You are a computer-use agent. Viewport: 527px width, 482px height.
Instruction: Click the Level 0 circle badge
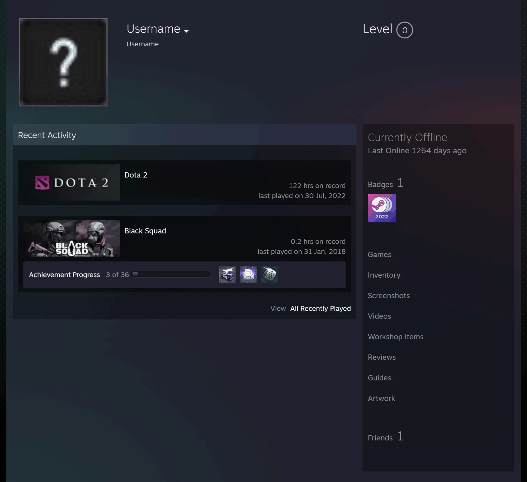point(405,30)
